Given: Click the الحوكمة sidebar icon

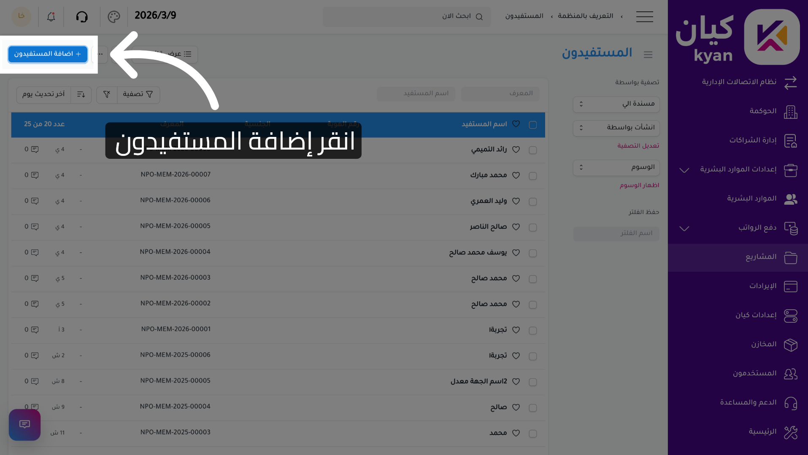Looking at the screenshot, I should pos(791,112).
